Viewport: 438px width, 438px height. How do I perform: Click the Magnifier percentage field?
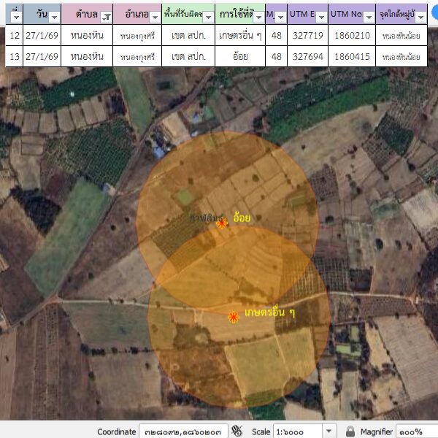(x=416, y=431)
